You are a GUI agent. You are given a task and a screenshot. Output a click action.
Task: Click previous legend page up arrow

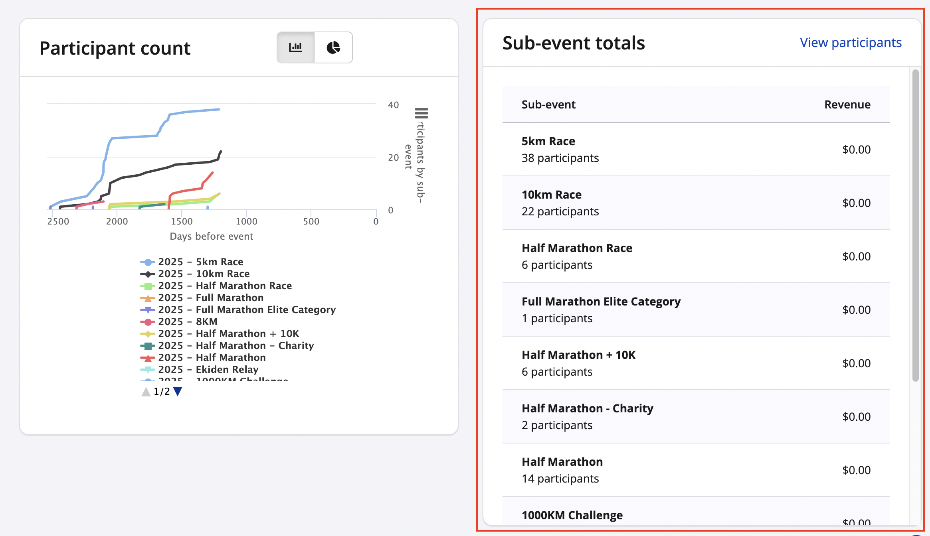coord(146,392)
